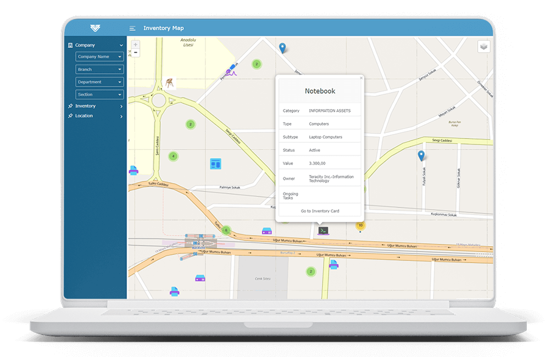
Task: Select the pen signature marker on the map
Action: tap(231, 70)
